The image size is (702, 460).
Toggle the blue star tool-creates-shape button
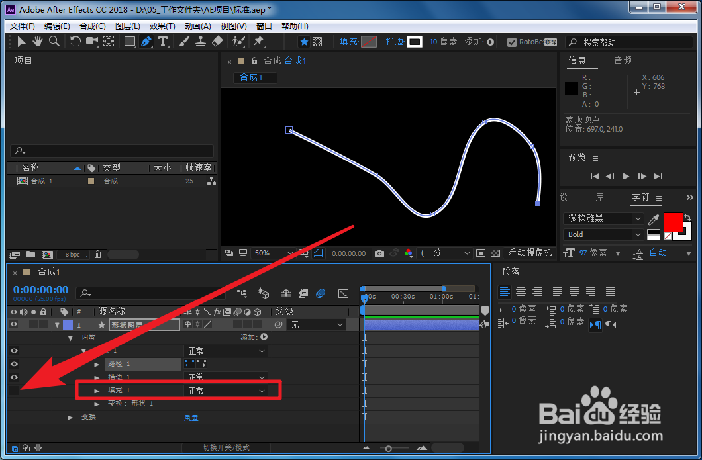(305, 42)
